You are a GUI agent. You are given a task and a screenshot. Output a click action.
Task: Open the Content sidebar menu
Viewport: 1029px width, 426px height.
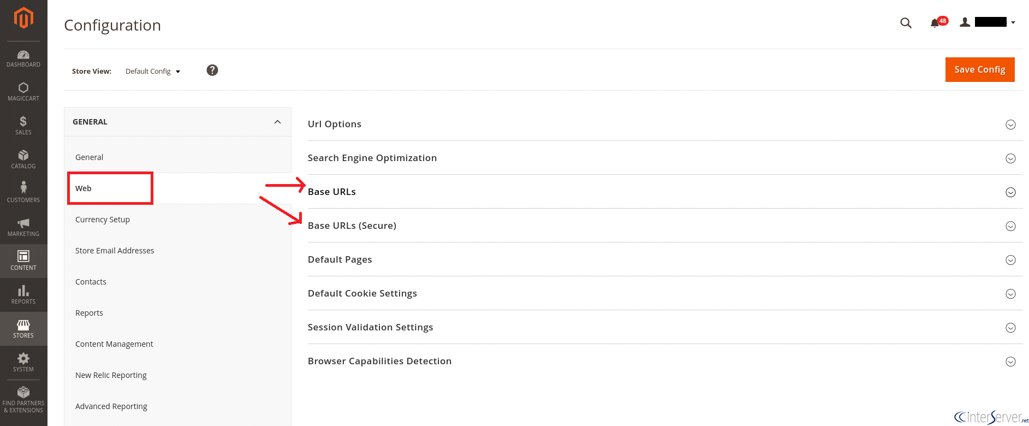(23, 261)
